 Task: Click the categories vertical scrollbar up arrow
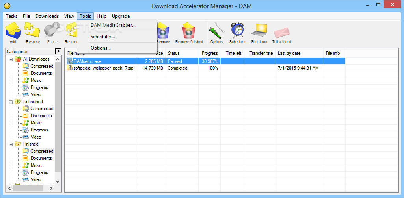coord(58,59)
